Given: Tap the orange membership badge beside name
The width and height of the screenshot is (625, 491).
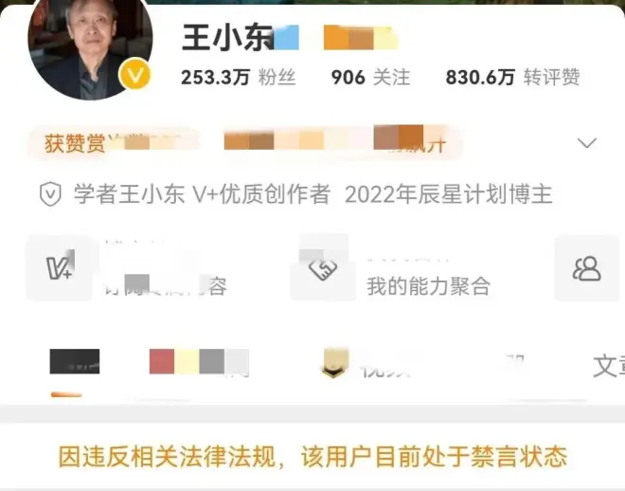Looking at the screenshot, I should [x=361, y=38].
